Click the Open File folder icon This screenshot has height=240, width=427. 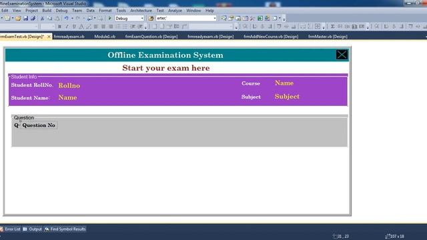point(18,18)
